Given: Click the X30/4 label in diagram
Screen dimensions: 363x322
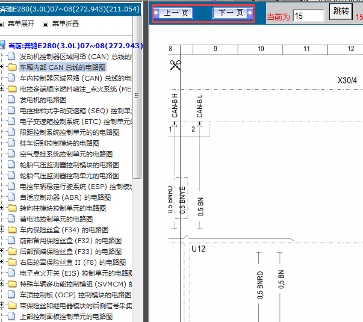Looking at the screenshot, I should 347,80.
